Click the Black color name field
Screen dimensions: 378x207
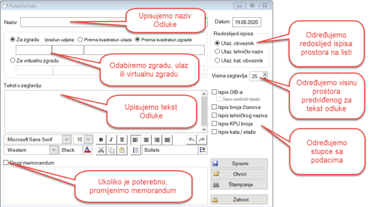click(71, 150)
